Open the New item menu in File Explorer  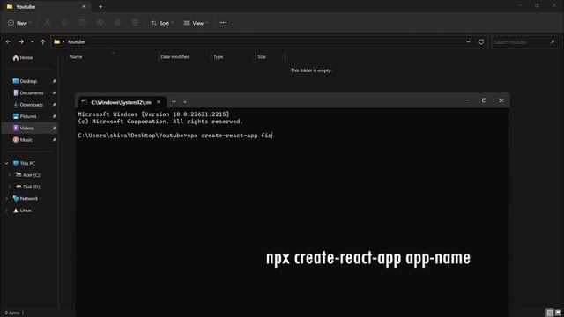point(19,23)
